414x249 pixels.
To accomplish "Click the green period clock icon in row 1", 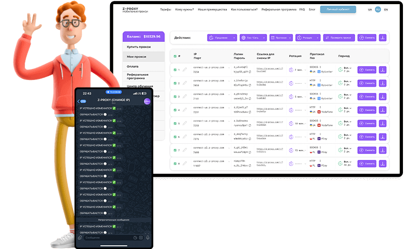I will (x=340, y=69).
